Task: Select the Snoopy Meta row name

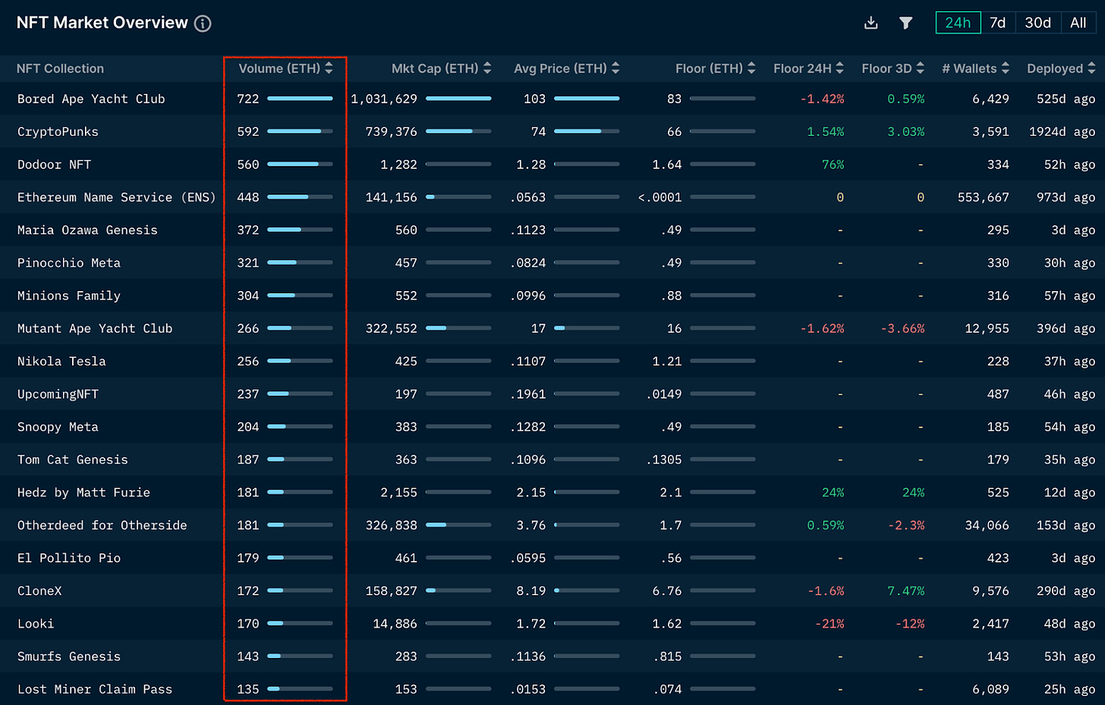Action: (x=58, y=427)
